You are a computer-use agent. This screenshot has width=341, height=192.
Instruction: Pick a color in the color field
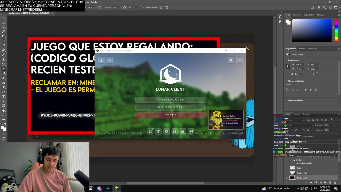pos(312,30)
